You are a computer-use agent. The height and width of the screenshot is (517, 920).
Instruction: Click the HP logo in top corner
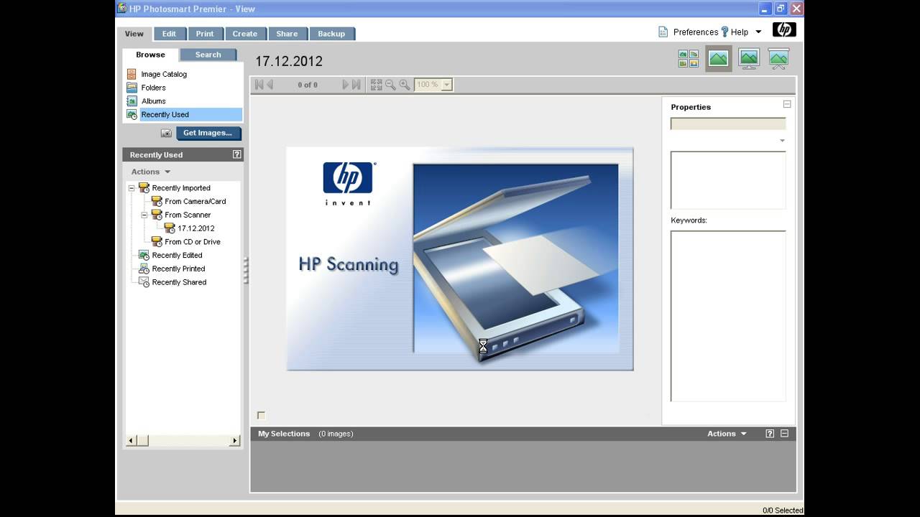click(x=784, y=29)
